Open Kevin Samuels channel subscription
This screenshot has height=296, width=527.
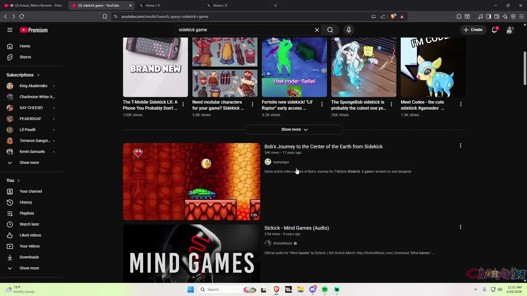pyautogui.click(x=32, y=152)
